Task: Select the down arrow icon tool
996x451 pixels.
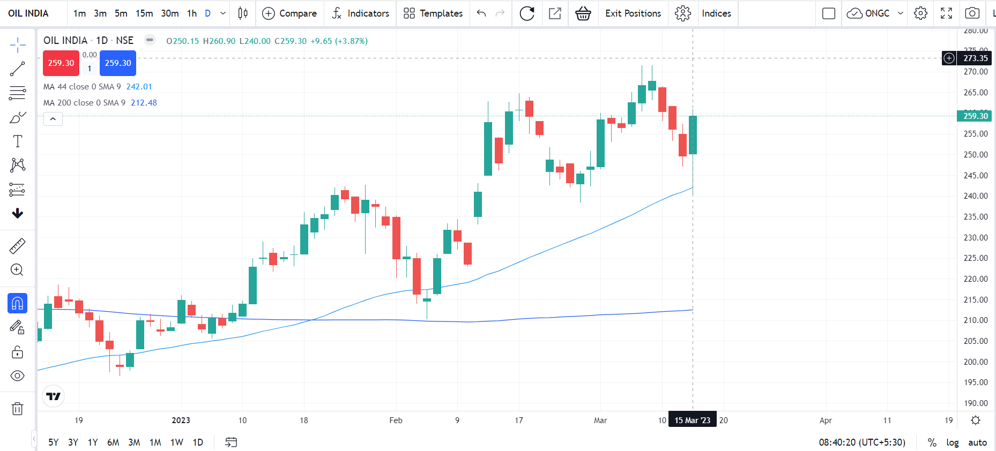Action: (x=18, y=213)
